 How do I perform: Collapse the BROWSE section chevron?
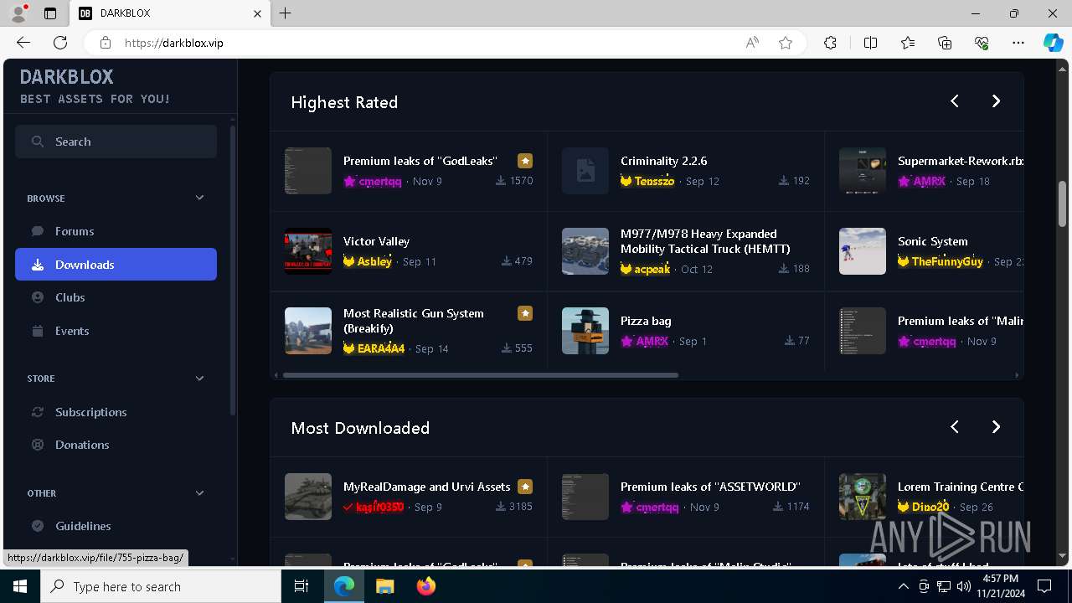click(x=199, y=198)
